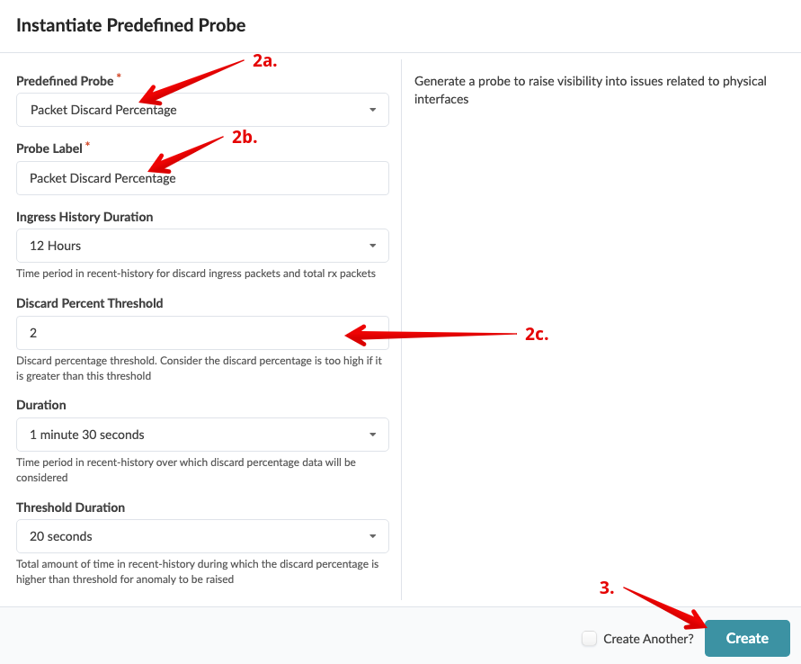Viewport: 801px width, 664px height.
Task: Click caret arrow beside '20 seconds' value
Action: click(x=372, y=537)
